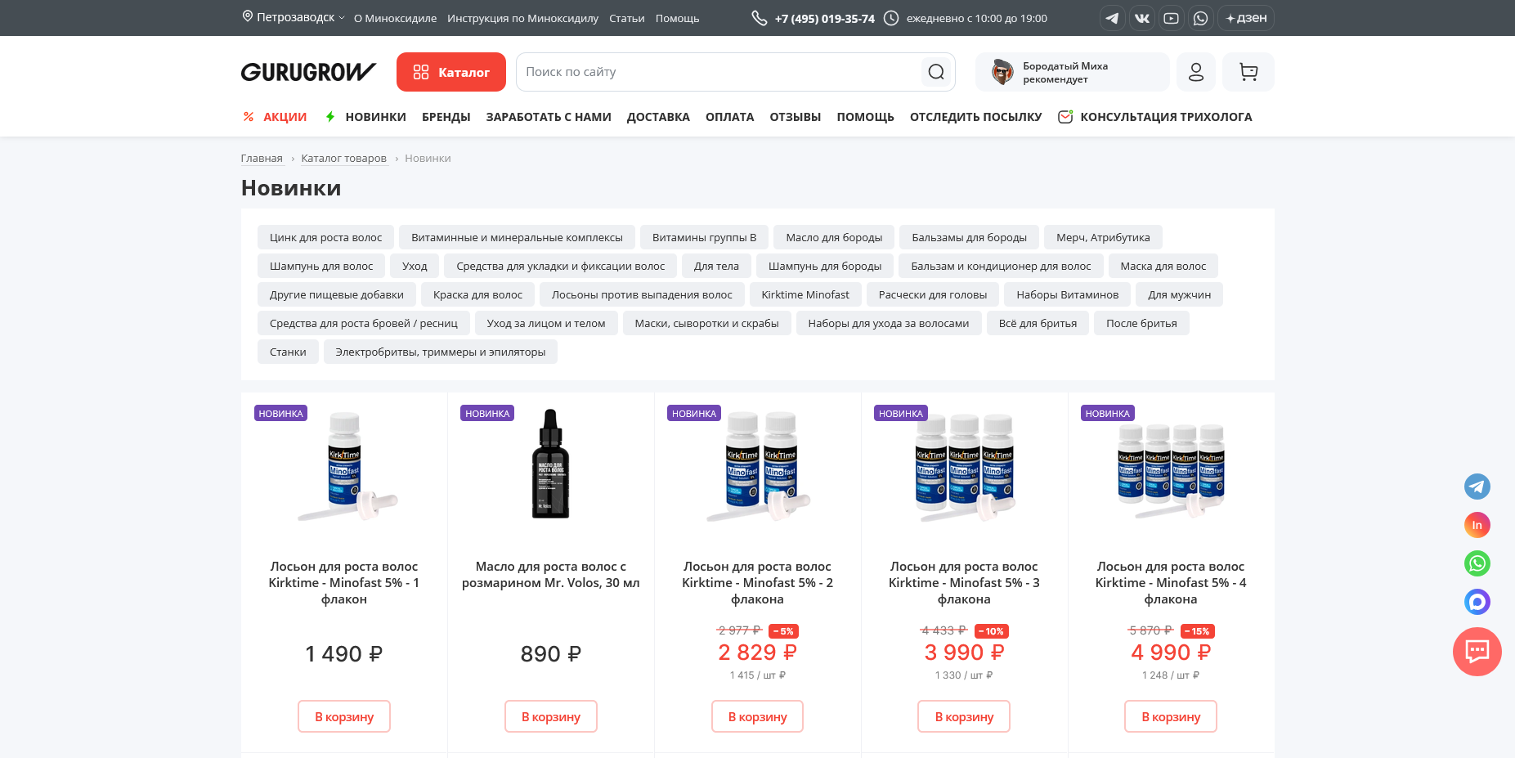Click the clock working-hours icon

891,18
